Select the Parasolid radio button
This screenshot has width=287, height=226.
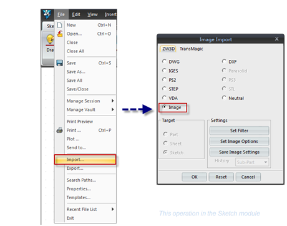(224, 71)
